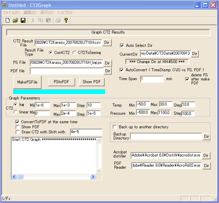
Task: Check Back up to another directory
Action: pos(115,127)
